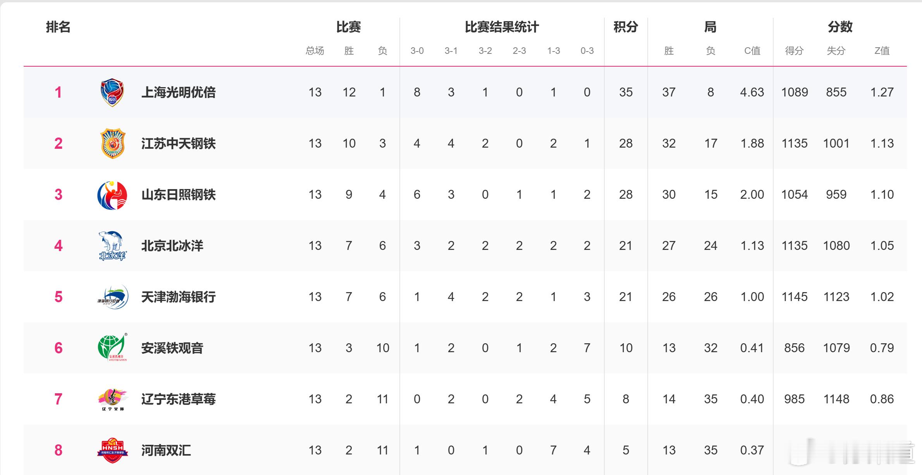
Task: Click the 天津渤海银行 team logo
Action: click(112, 297)
